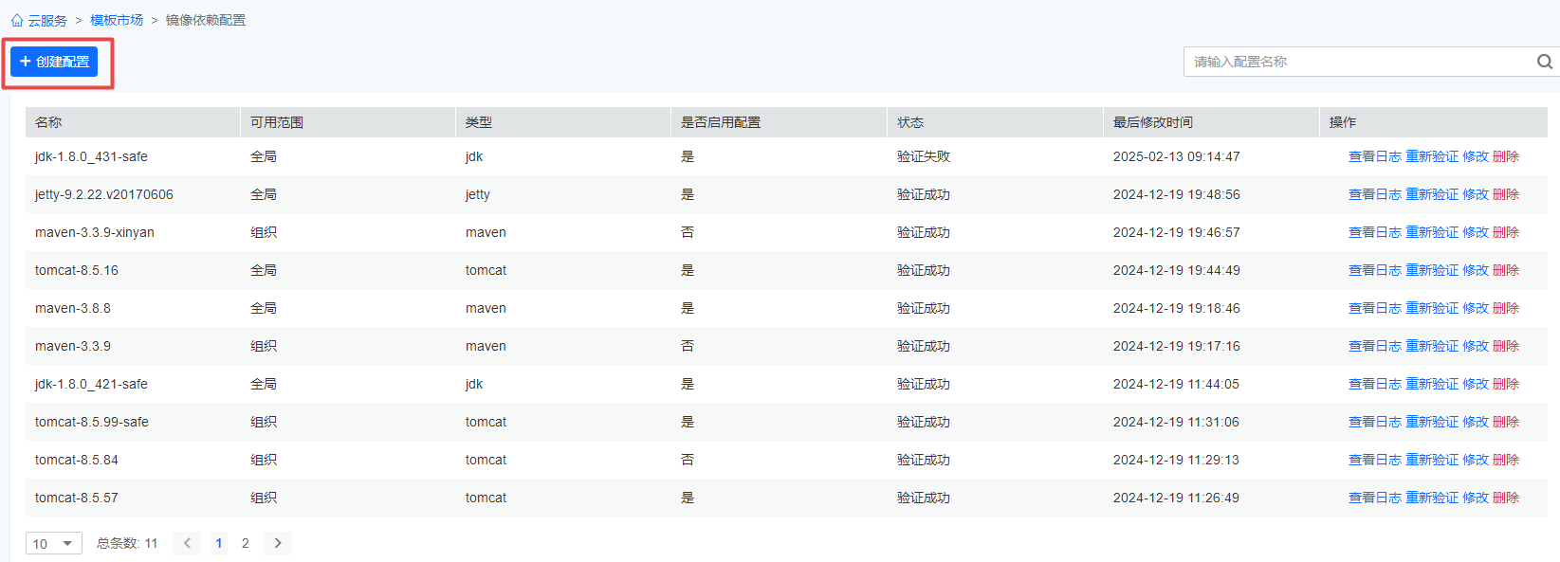Image resolution: width=1560 pixels, height=562 pixels.
Task: Re-verify the jetty-9.2.22.v20170606 config
Action: (x=1431, y=194)
